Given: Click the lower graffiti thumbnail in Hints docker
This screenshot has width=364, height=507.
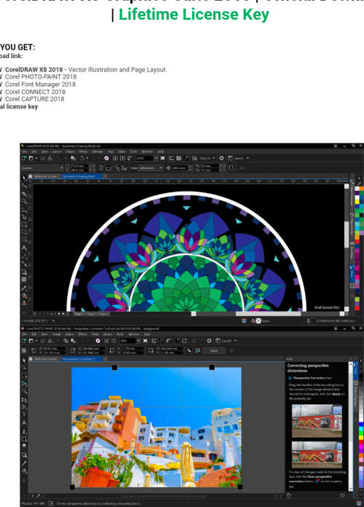Looking at the screenshot, I should (317, 455).
